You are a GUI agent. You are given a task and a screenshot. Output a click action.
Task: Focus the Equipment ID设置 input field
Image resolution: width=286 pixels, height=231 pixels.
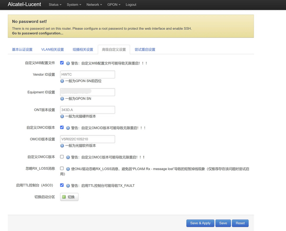click(x=88, y=92)
